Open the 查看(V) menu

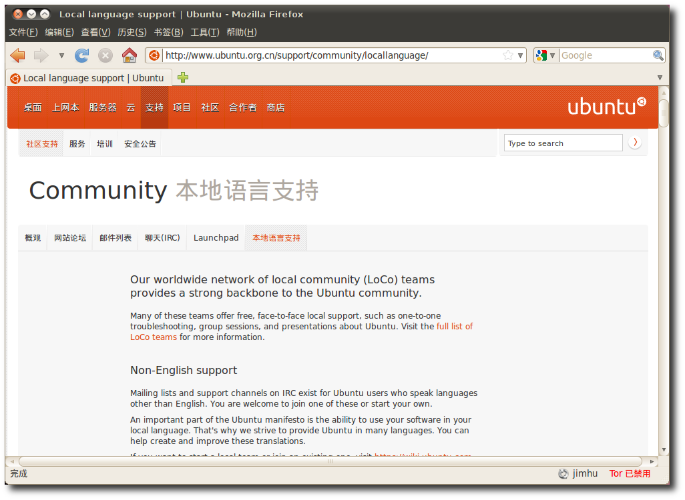click(x=95, y=32)
